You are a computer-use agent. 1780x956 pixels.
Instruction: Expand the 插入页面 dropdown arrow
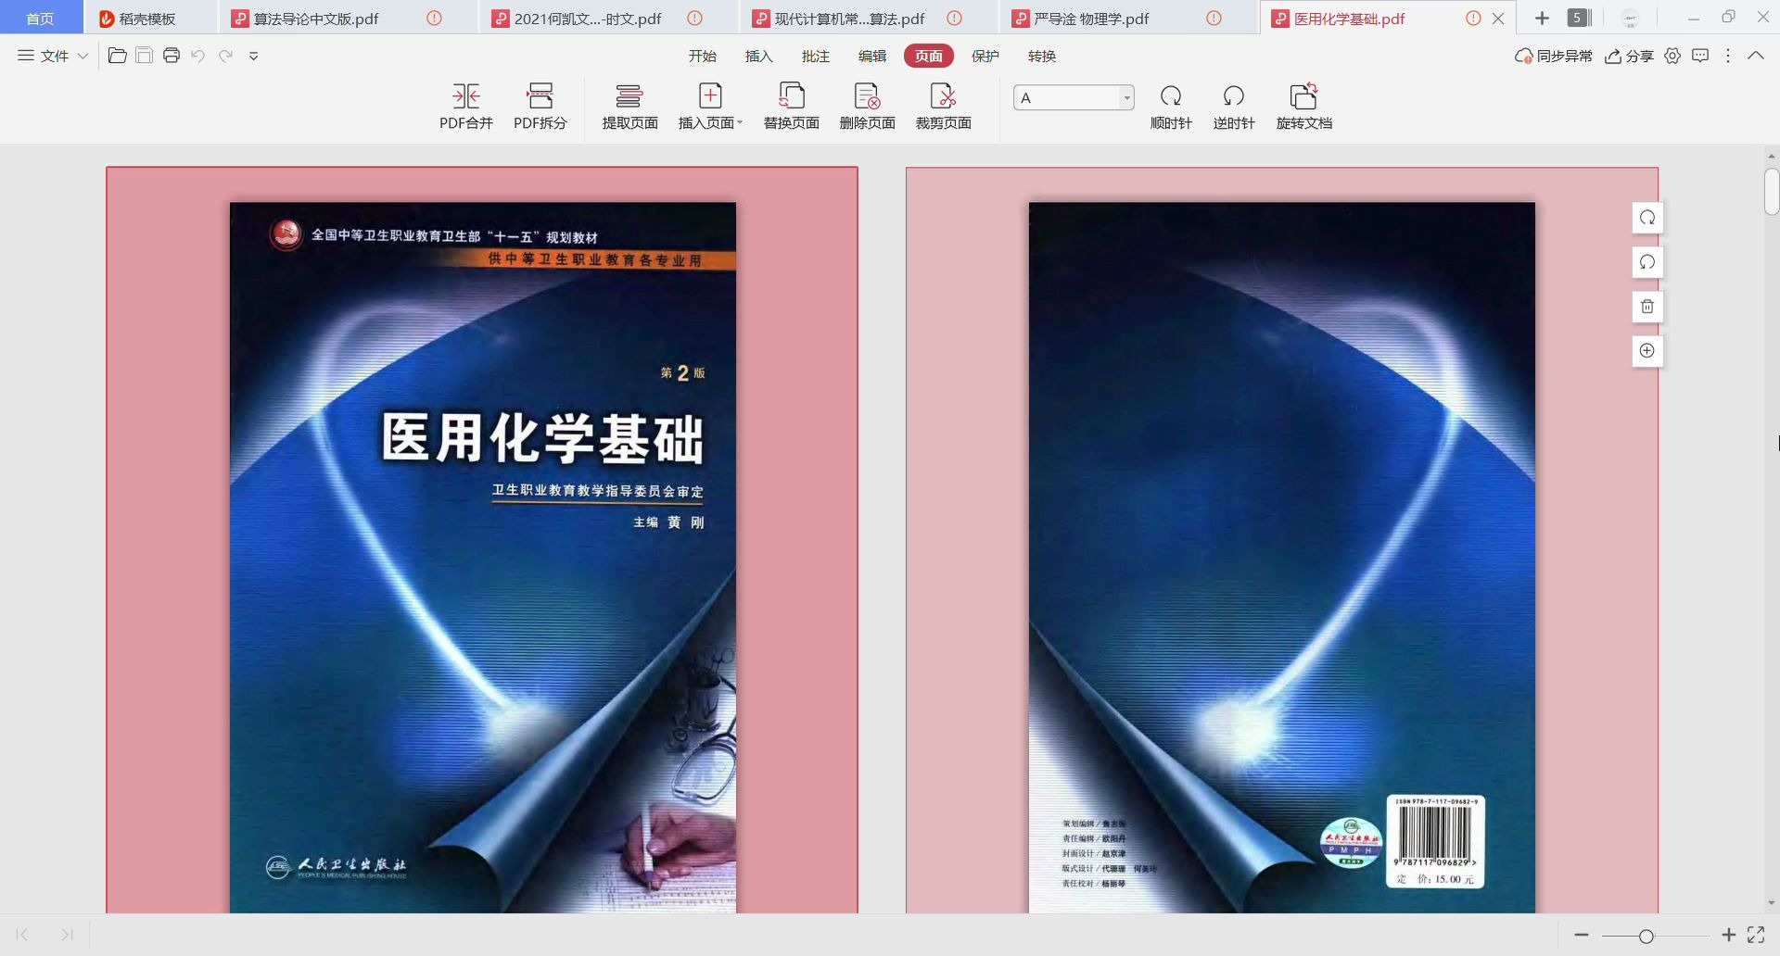(x=740, y=123)
